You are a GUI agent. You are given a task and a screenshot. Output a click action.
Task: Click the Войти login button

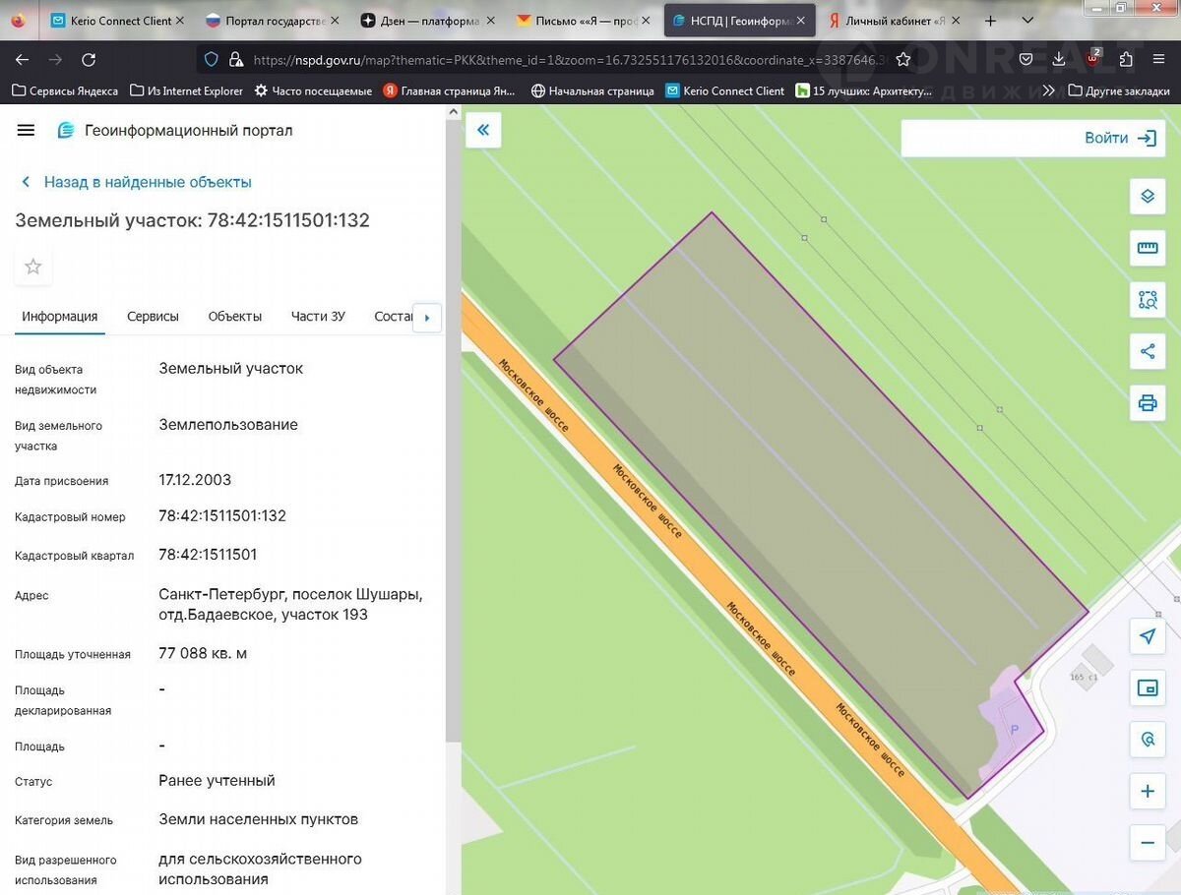click(x=1119, y=139)
